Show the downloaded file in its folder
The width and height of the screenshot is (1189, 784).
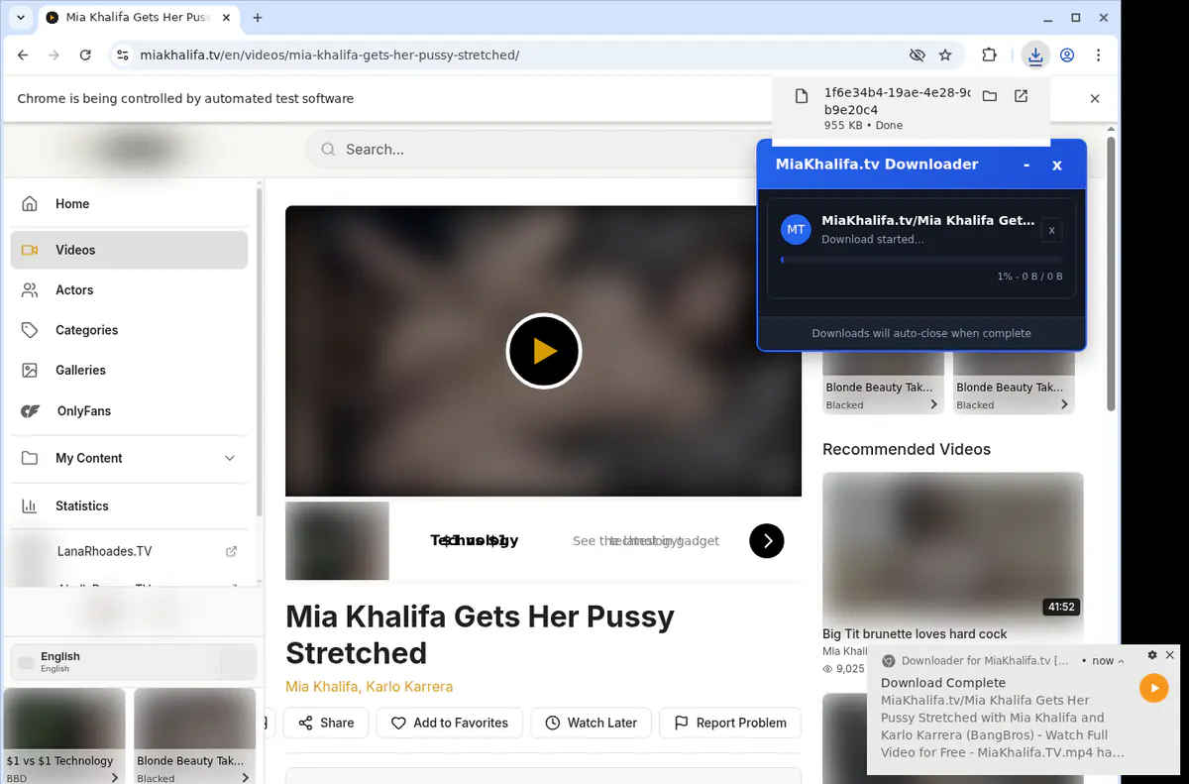989,96
